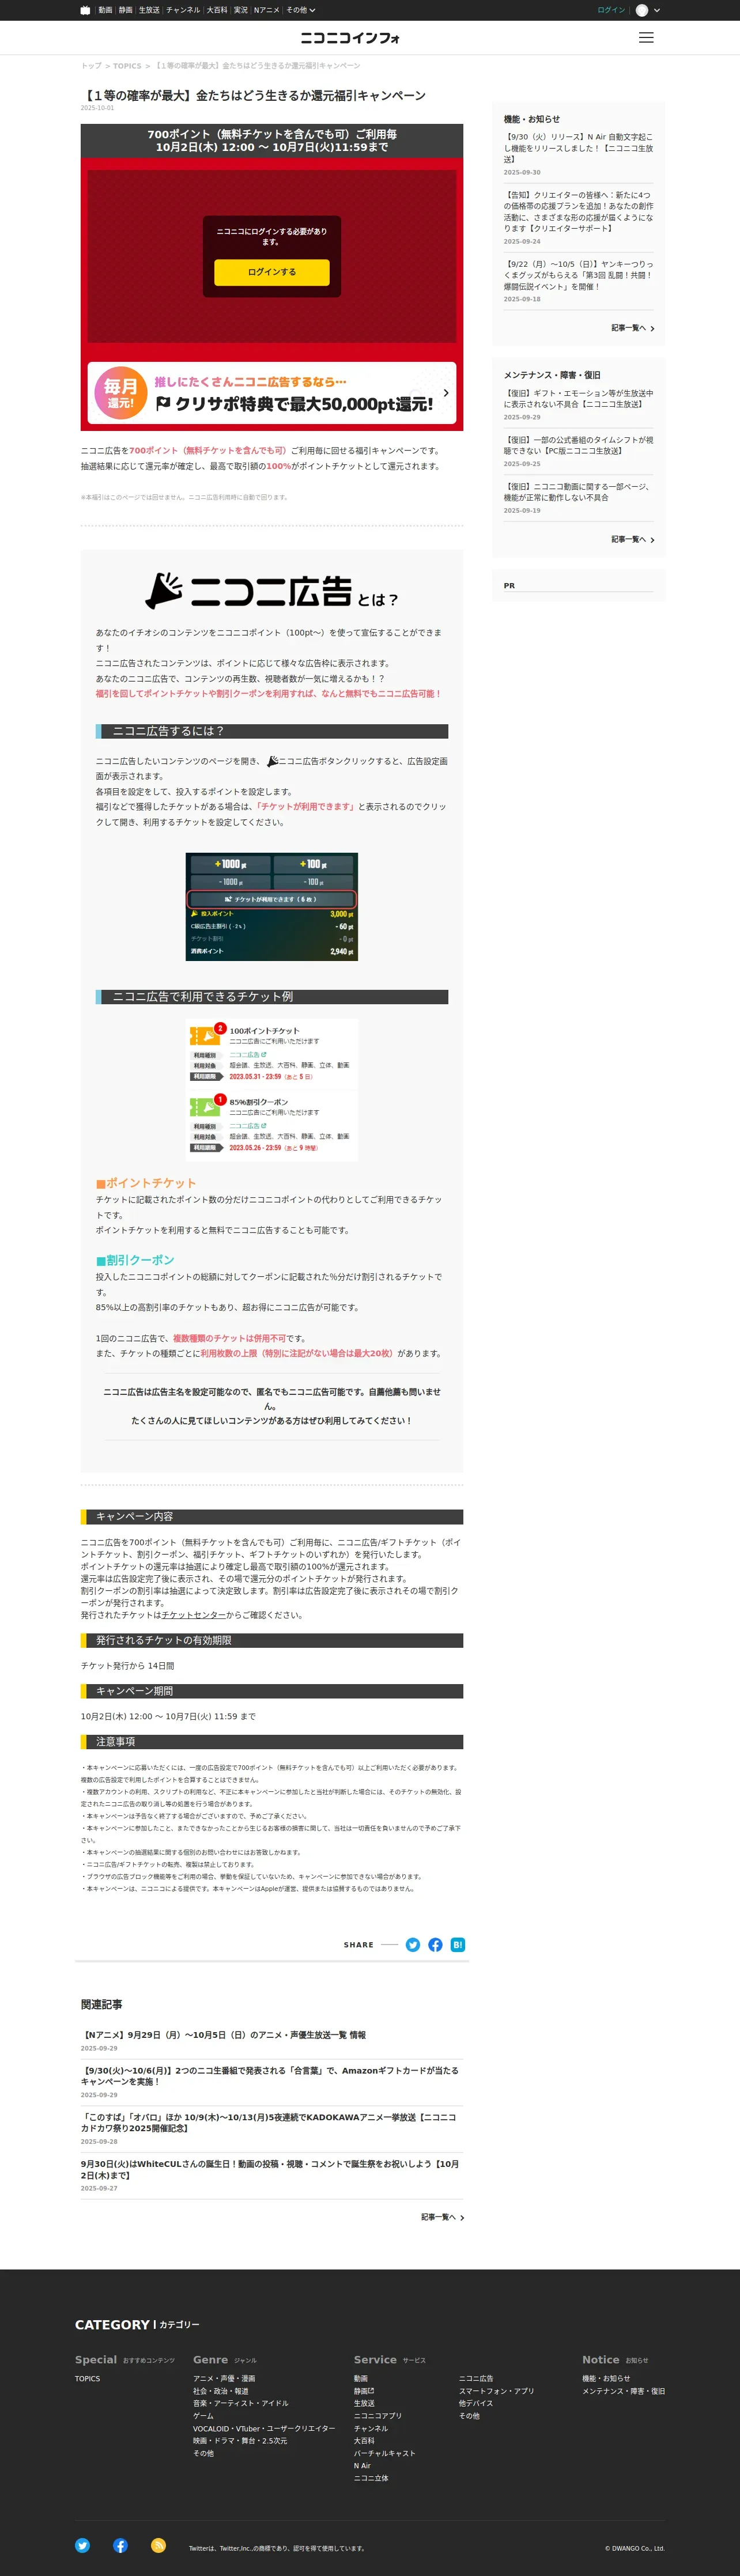Click the ticket settings screenshot image
The width and height of the screenshot is (740, 2576).
(x=272, y=906)
